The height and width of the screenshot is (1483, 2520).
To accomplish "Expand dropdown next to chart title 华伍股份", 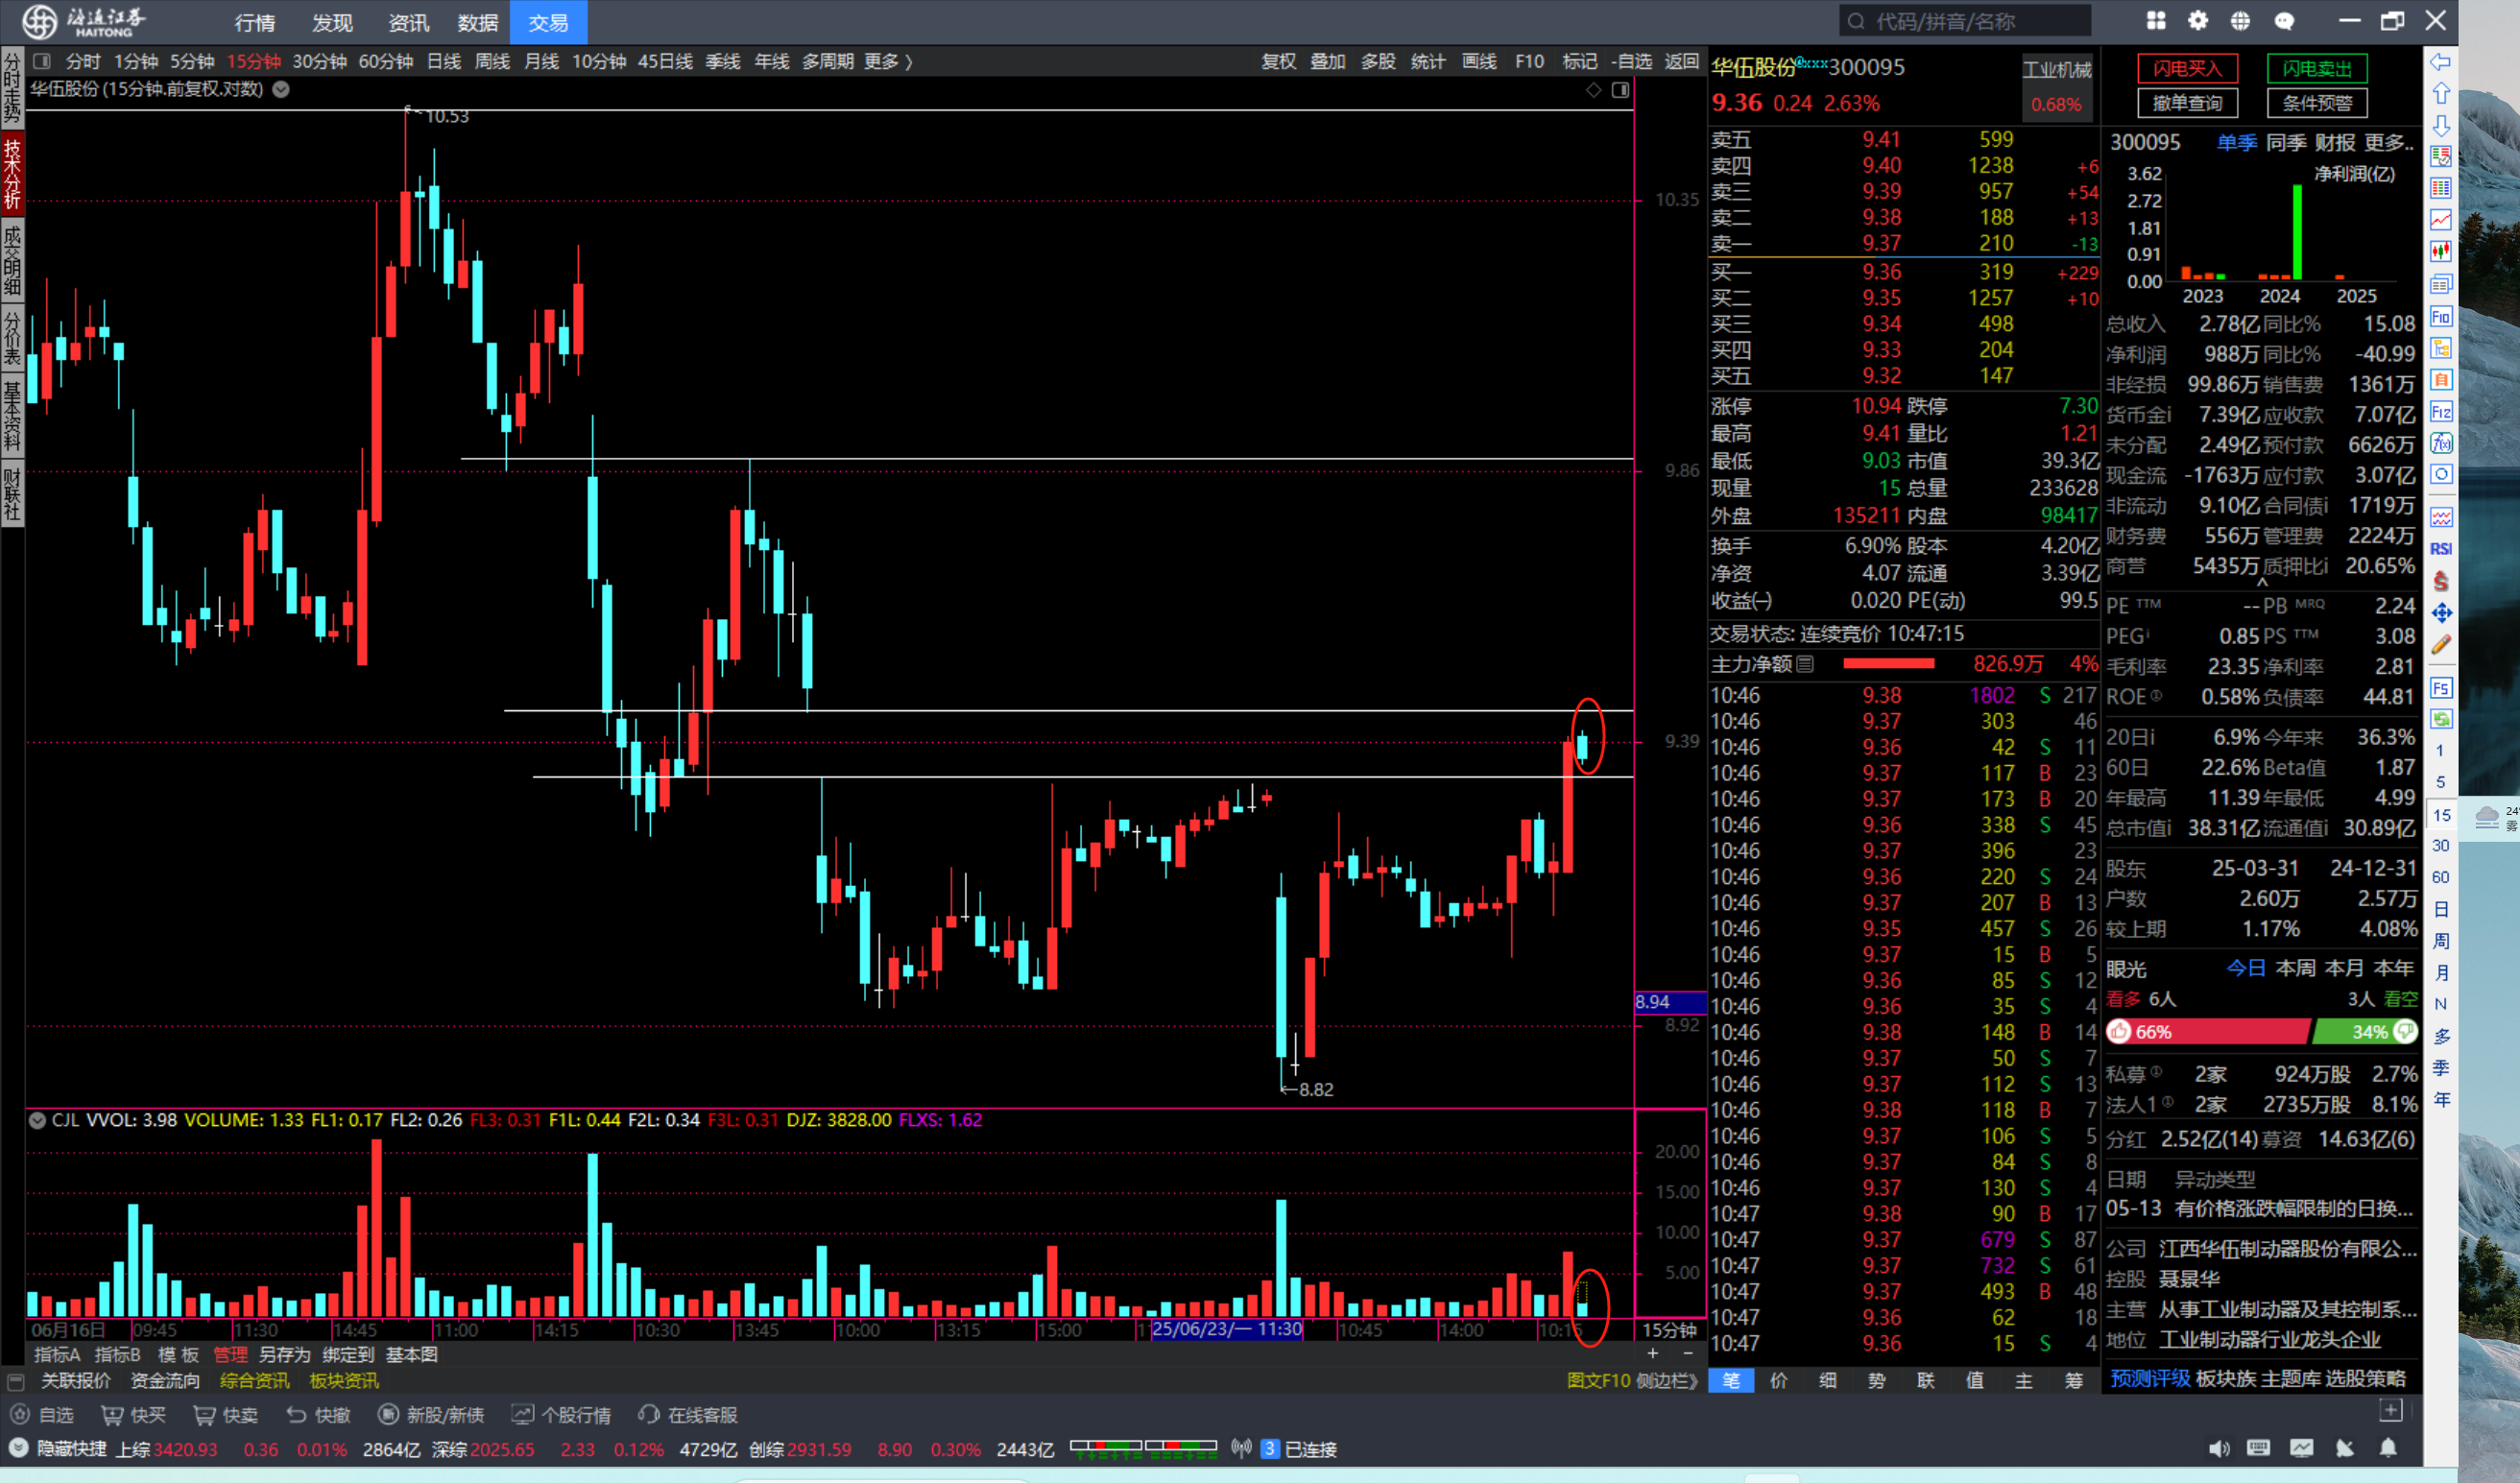I will click(281, 89).
